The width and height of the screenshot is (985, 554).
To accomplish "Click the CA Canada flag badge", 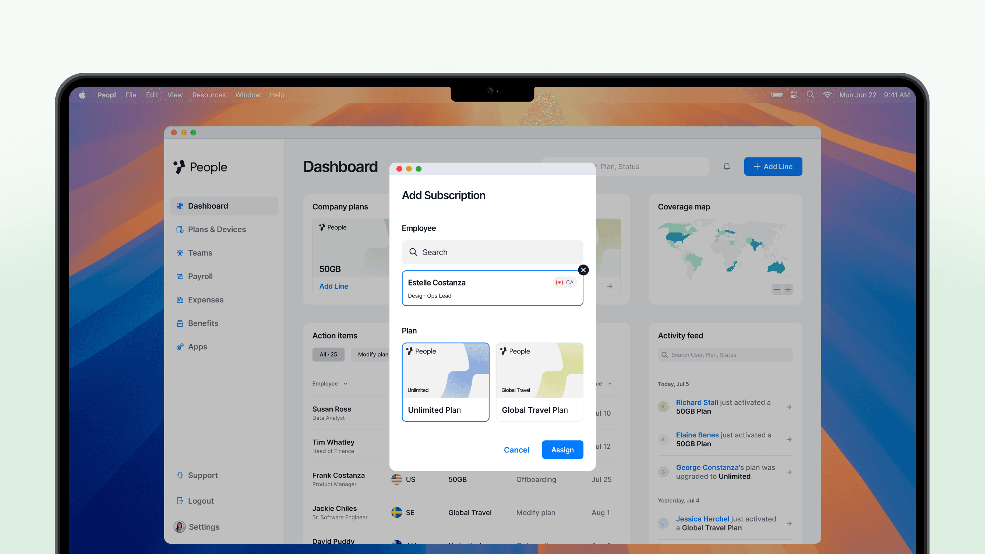I will click(564, 283).
